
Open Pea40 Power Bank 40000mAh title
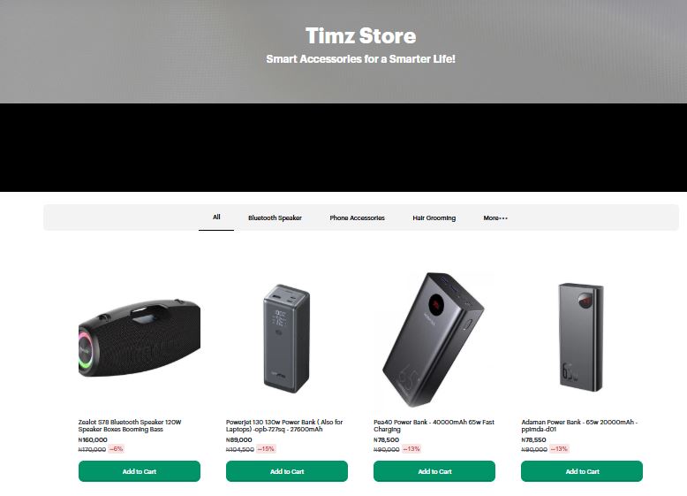[x=434, y=425]
